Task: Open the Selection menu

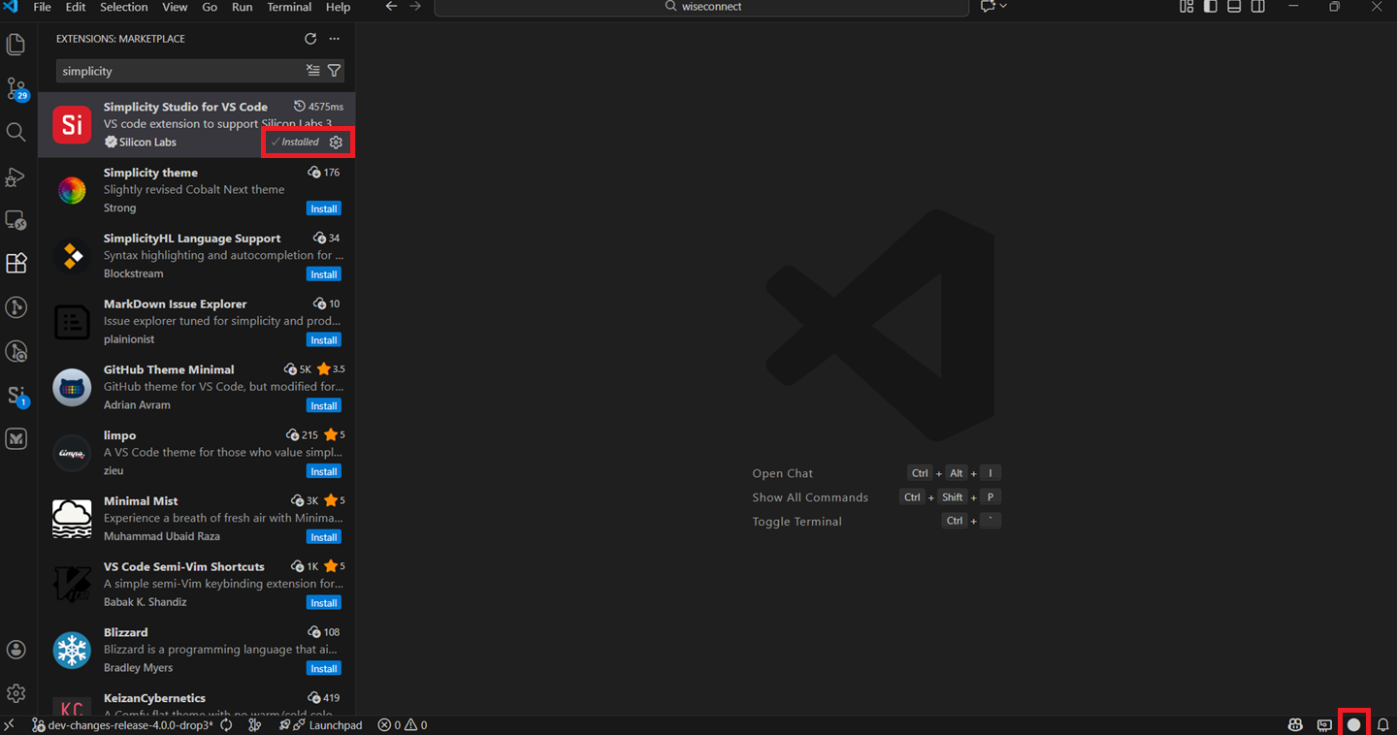Action: [x=123, y=7]
